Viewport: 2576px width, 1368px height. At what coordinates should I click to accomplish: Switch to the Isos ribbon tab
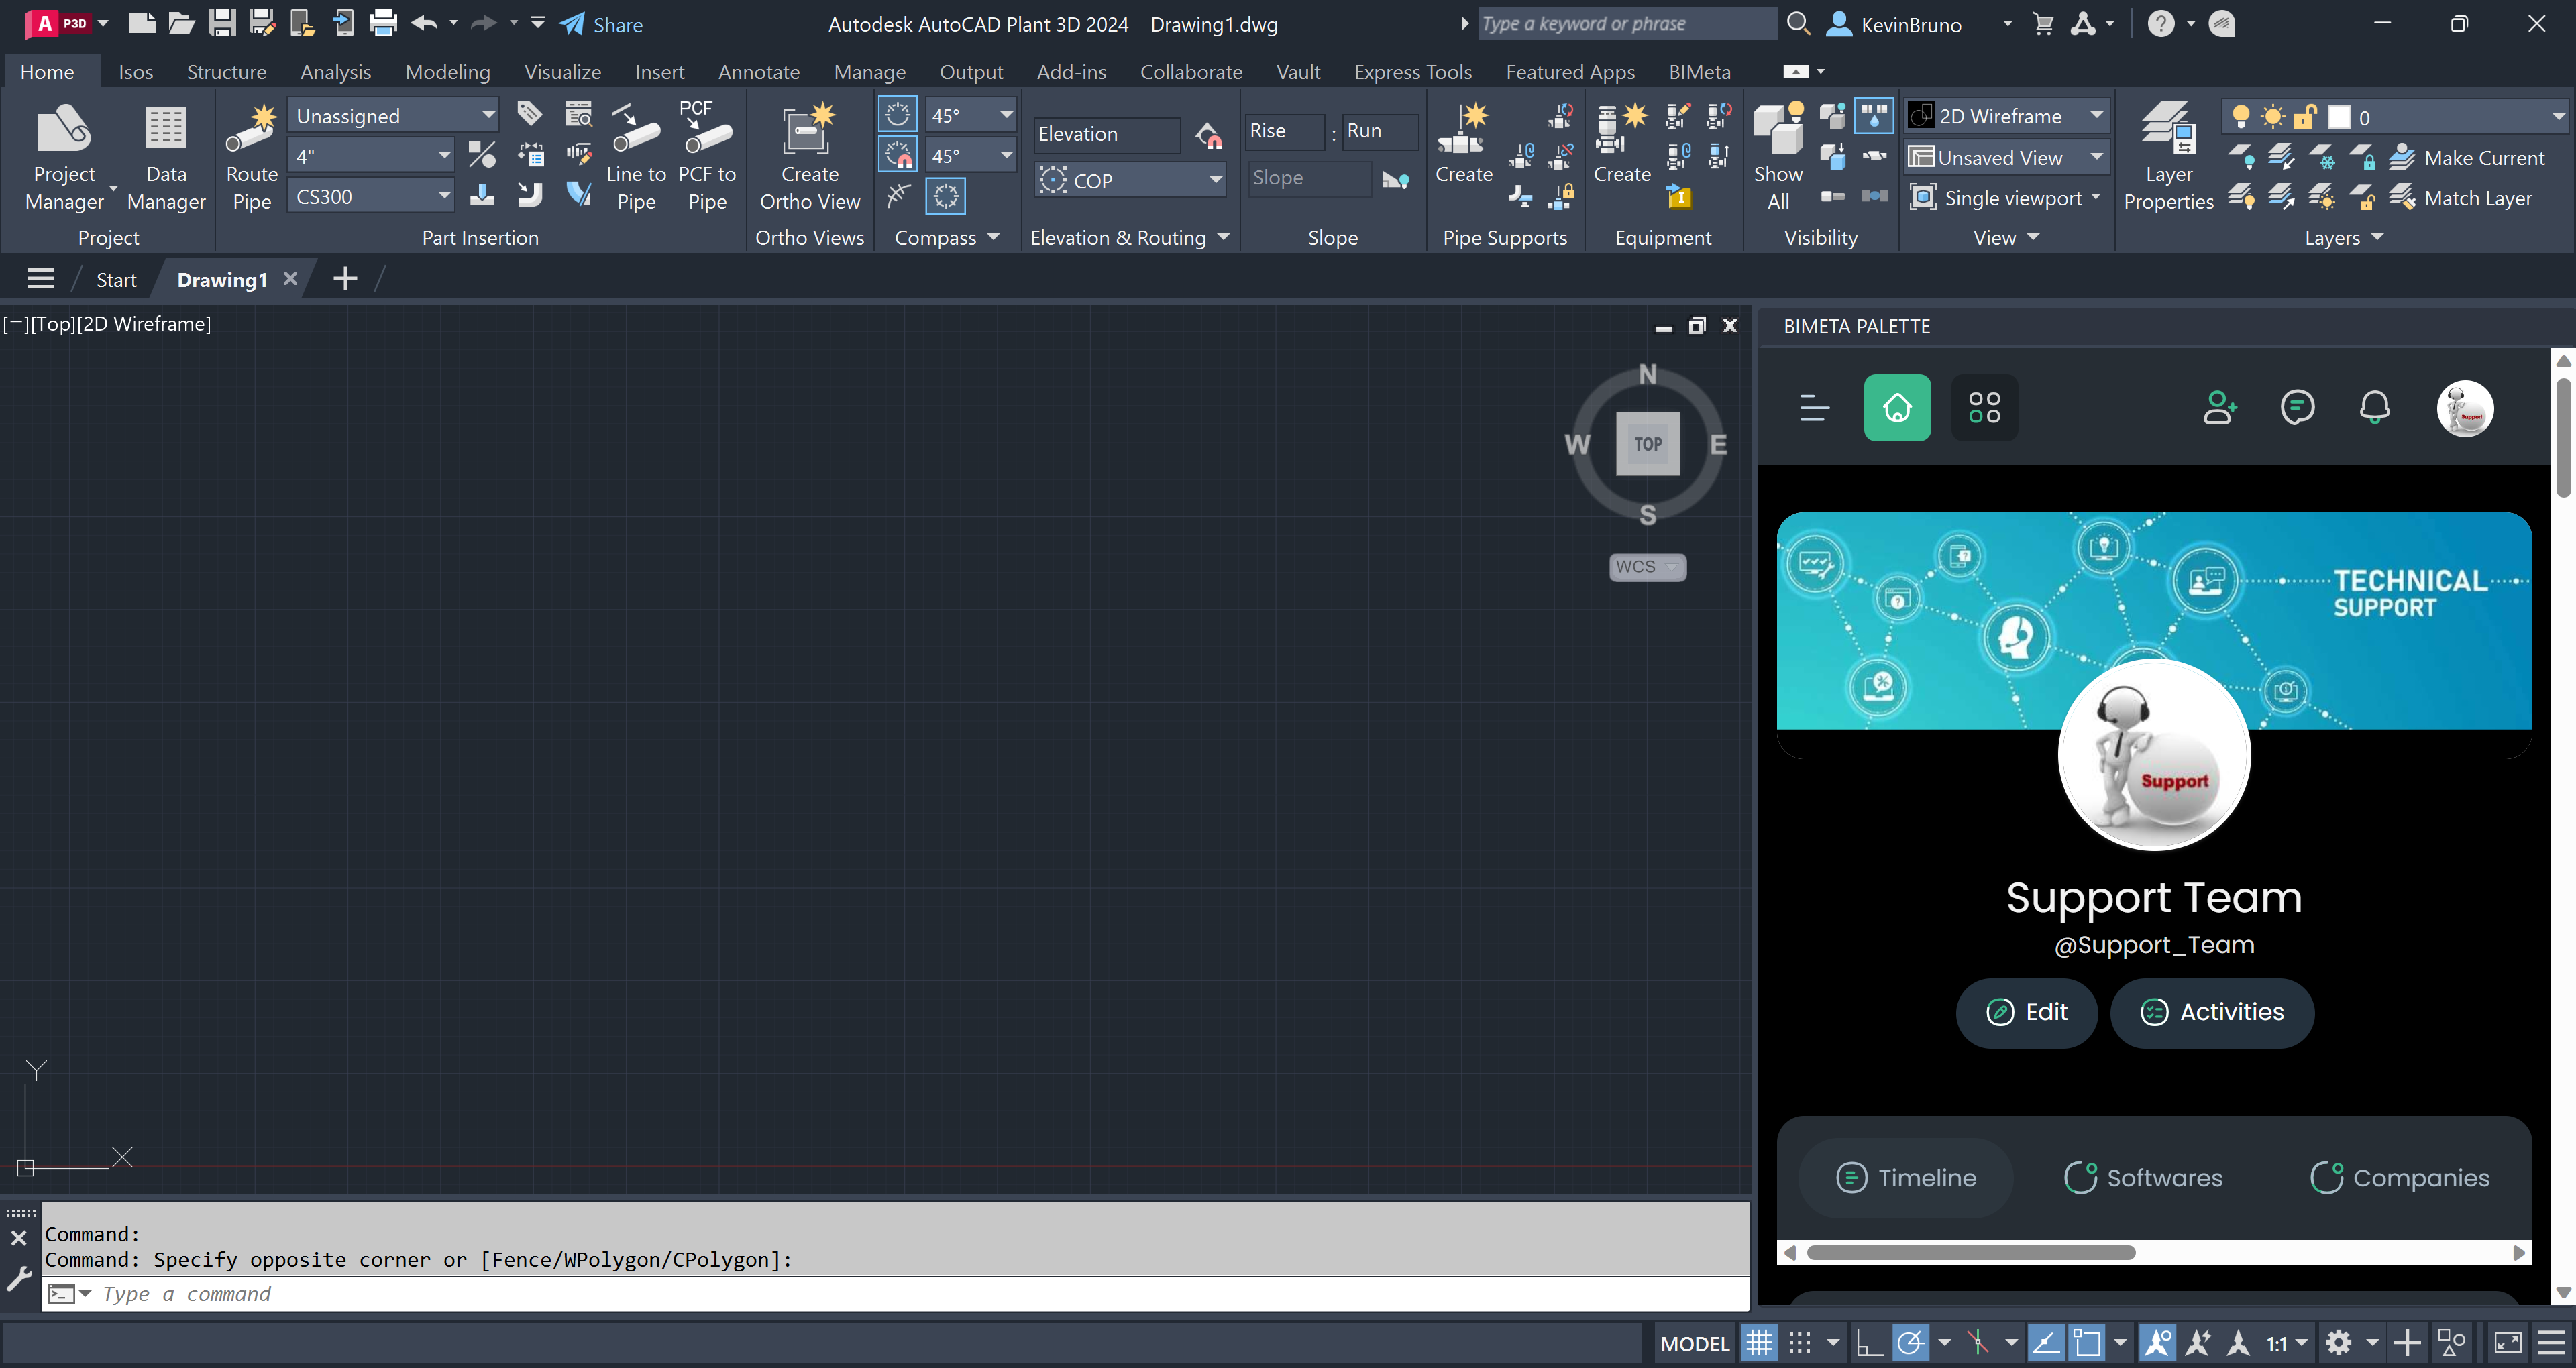point(136,72)
